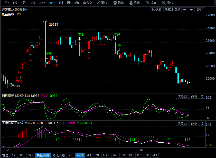Switch to the 周K weekly chart tab

pyautogui.click(x=69, y=3)
